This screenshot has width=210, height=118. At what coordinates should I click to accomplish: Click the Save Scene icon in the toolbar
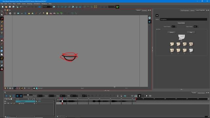pos(10,7)
